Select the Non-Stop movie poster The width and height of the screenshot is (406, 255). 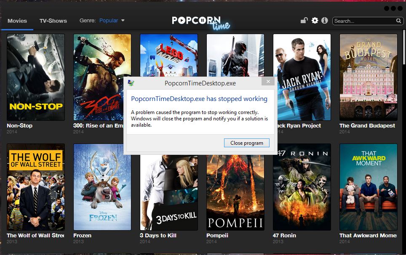pos(36,77)
